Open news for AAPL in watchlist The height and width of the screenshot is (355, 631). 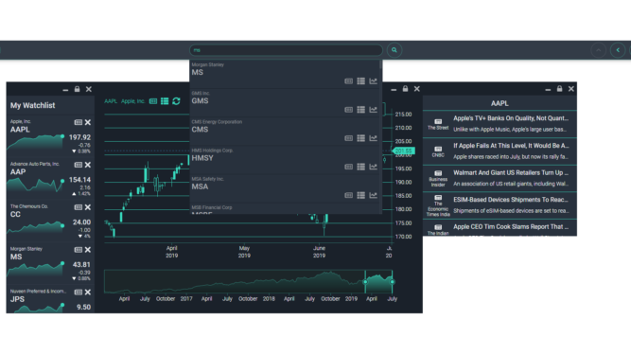[79, 122]
